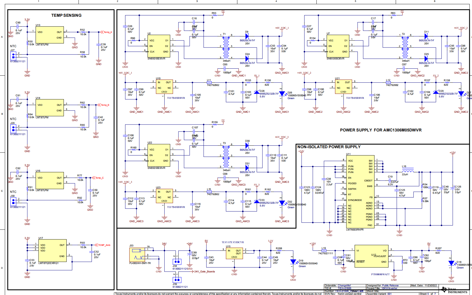Select the U2 SN6505BDBVR driver chip
This screenshot has height=295, width=472.
[x=158, y=46]
